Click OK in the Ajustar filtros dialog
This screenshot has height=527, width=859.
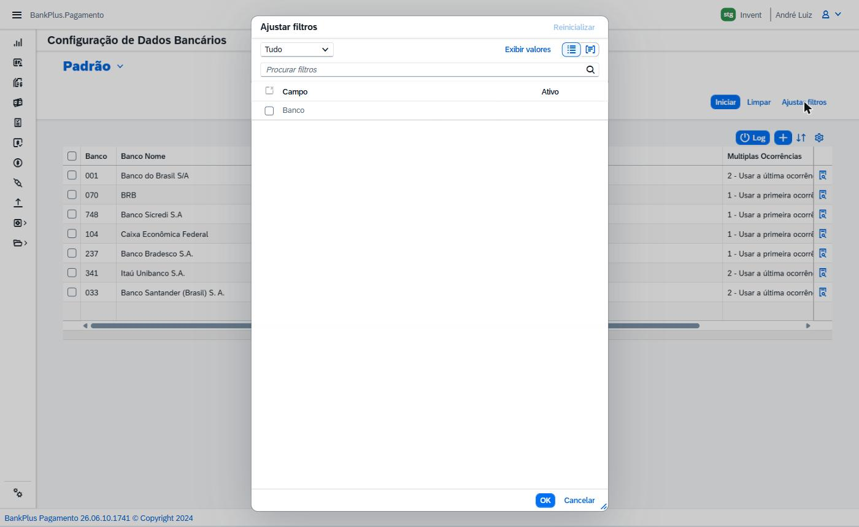[545, 501]
